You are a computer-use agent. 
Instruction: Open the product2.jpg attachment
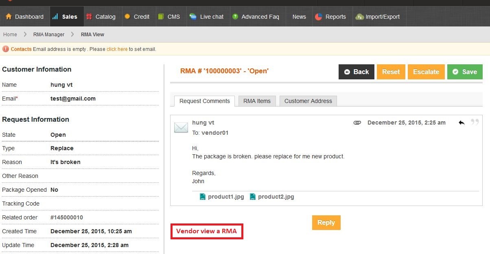276,197
